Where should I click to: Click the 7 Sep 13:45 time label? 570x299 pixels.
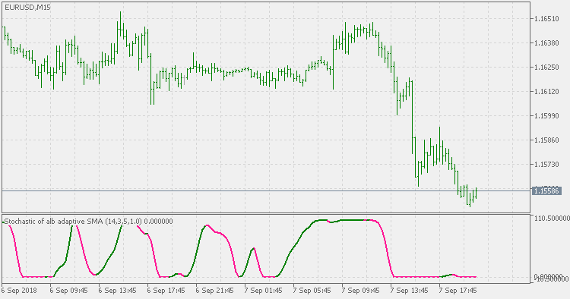pyautogui.click(x=410, y=291)
